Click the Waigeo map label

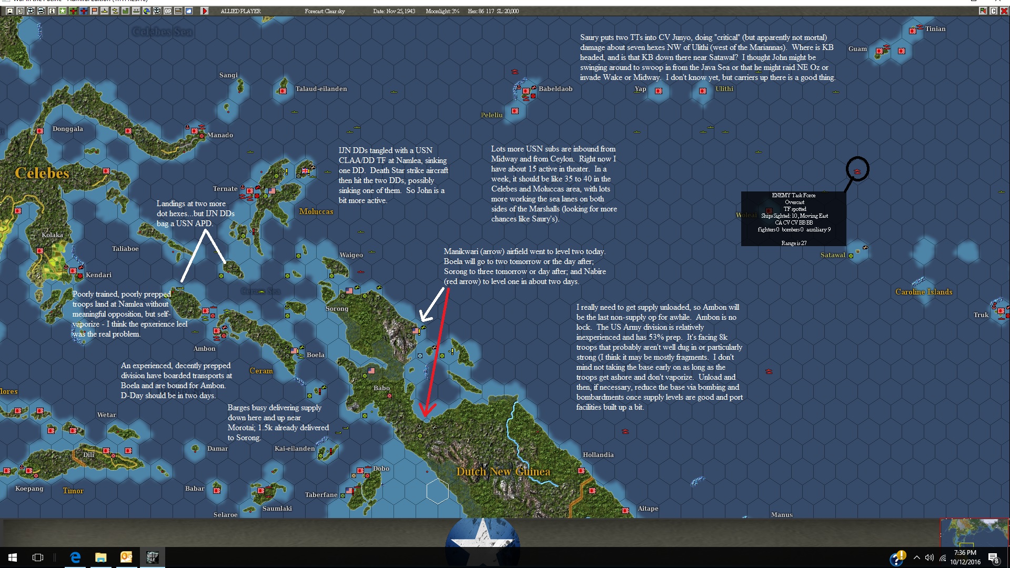(x=351, y=255)
